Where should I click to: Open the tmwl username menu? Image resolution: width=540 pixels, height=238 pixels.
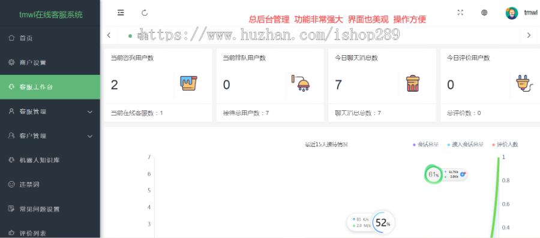click(531, 13)
